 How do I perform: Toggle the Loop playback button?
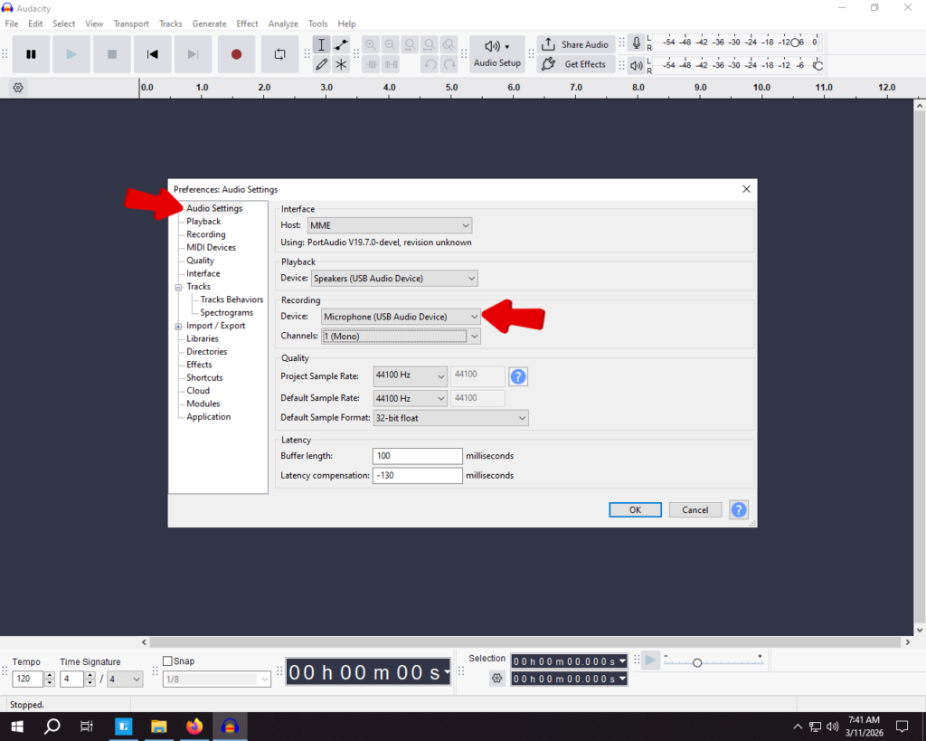click(279, 54)
